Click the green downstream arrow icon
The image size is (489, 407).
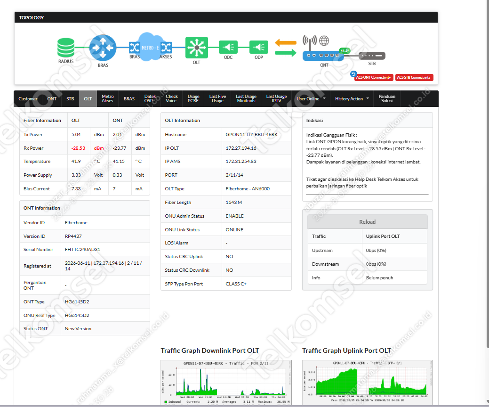point(286,53)
